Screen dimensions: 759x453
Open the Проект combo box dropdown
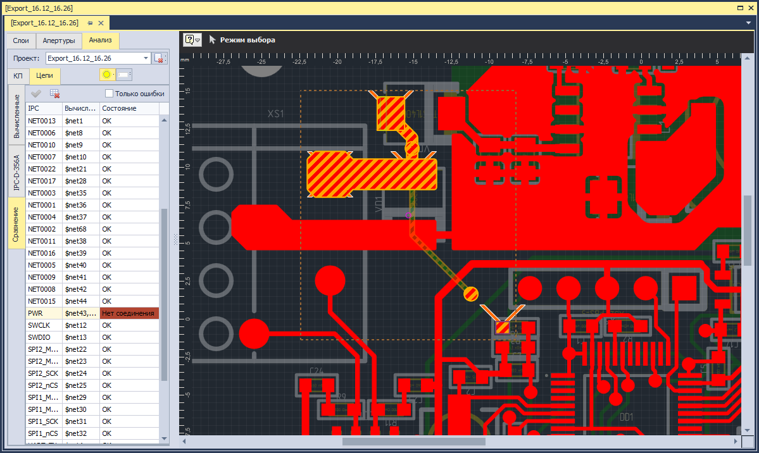145,58
